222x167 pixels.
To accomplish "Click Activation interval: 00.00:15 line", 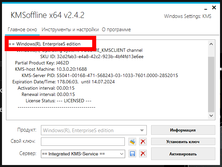I will pos(46,88).
